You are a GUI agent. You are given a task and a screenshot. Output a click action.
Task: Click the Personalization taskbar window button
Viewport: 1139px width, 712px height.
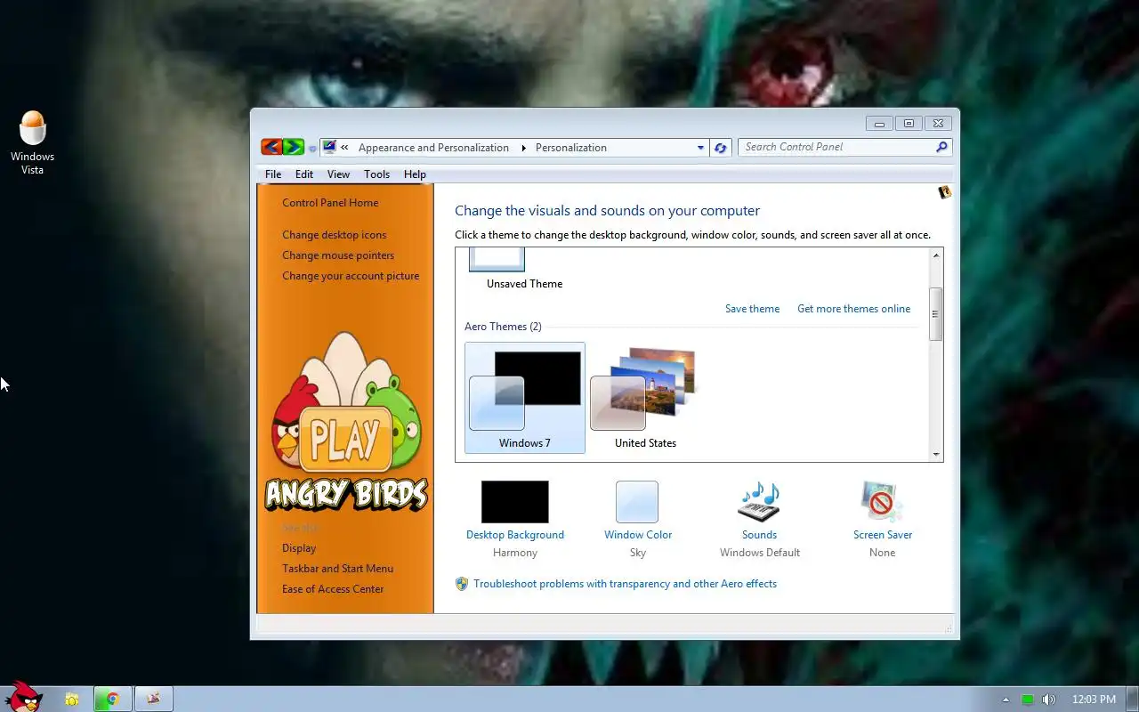(x=154, y=700)
